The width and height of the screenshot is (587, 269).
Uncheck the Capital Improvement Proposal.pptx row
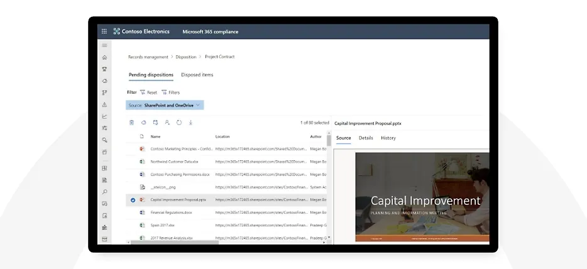coord(133,200)
